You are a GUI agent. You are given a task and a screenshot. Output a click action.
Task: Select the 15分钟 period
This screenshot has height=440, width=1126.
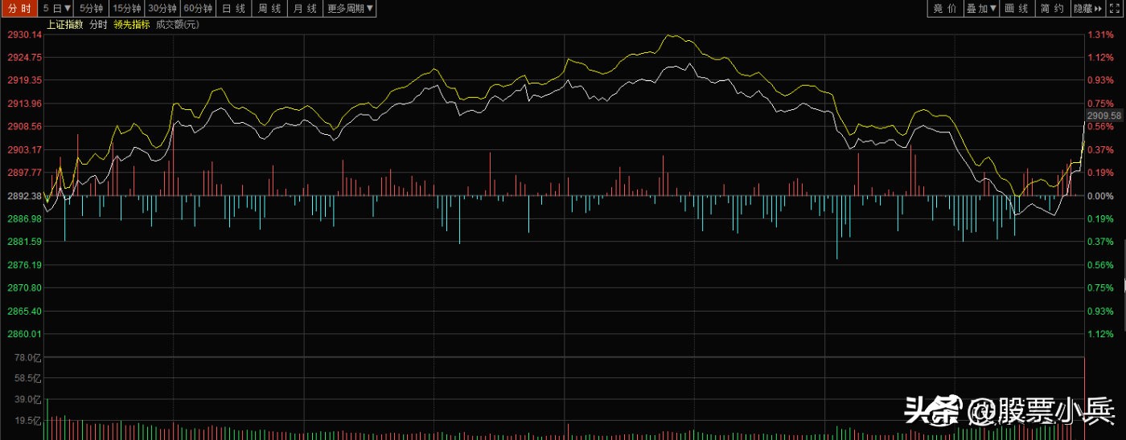127,9
